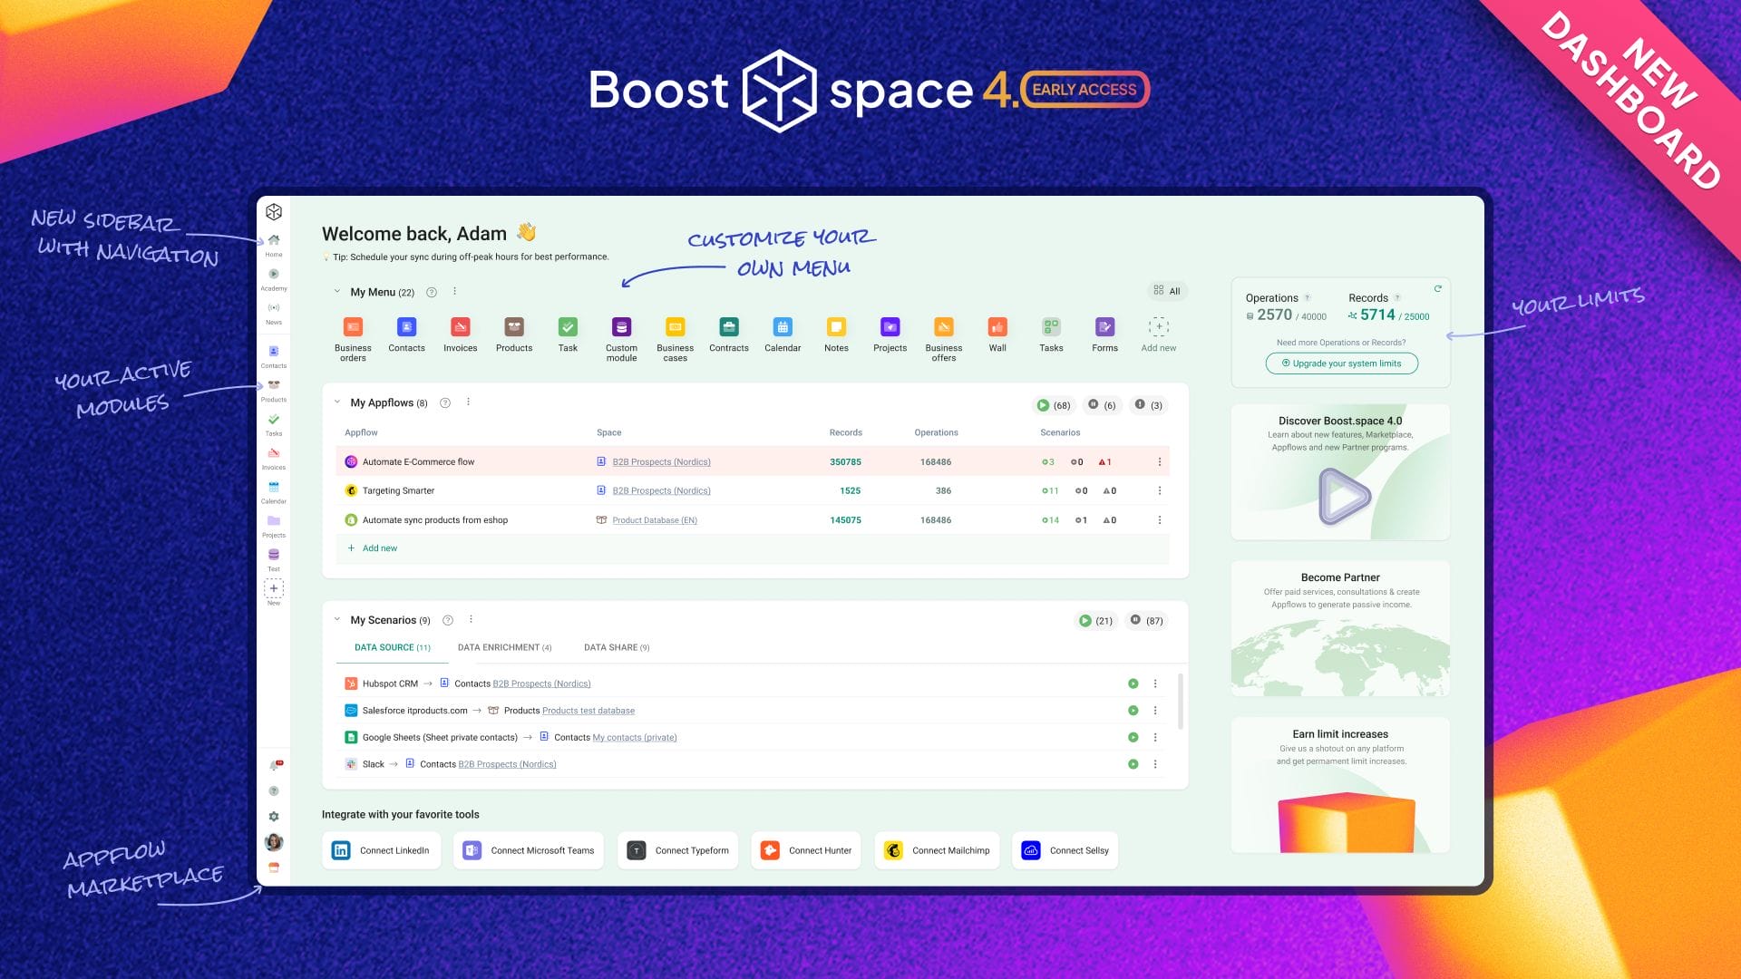Play the Discover Boost.space 4.0 video
The height and width of the screenshot is (979, 1741).
[1343, 496]
